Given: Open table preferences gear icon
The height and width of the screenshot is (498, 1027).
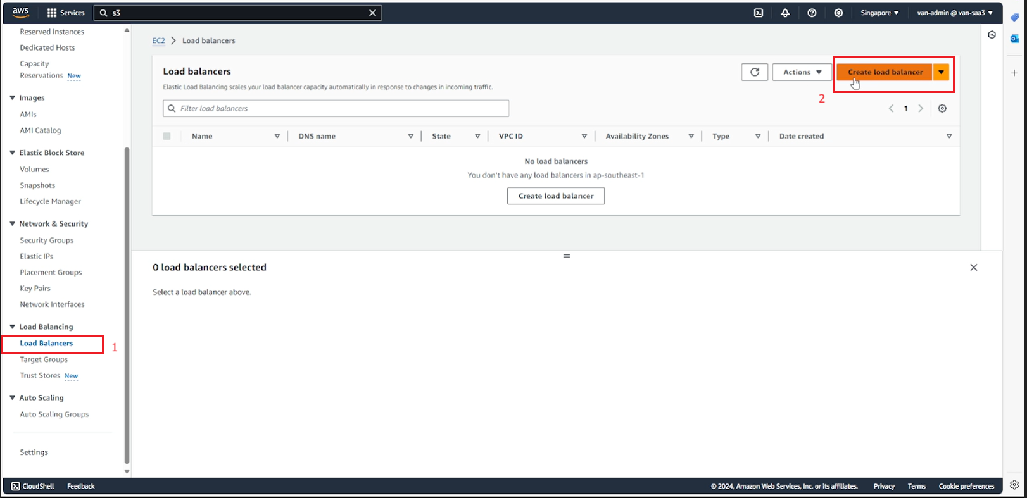Looking at the screenshot, I should 942,108.
